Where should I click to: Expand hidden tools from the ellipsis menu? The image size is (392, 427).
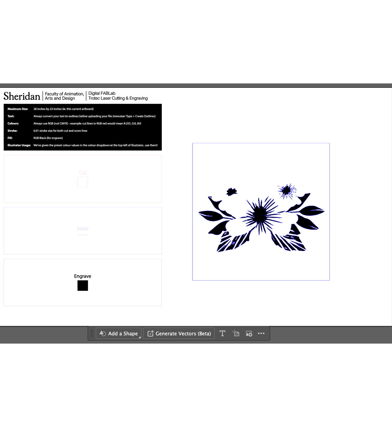pos(261,333)
